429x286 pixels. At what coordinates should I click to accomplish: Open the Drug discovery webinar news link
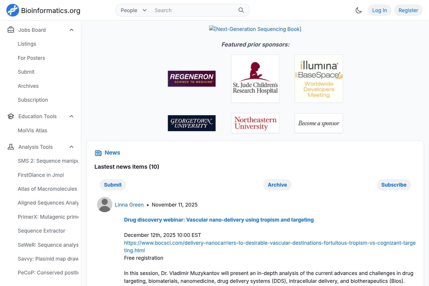click(219, 220)
